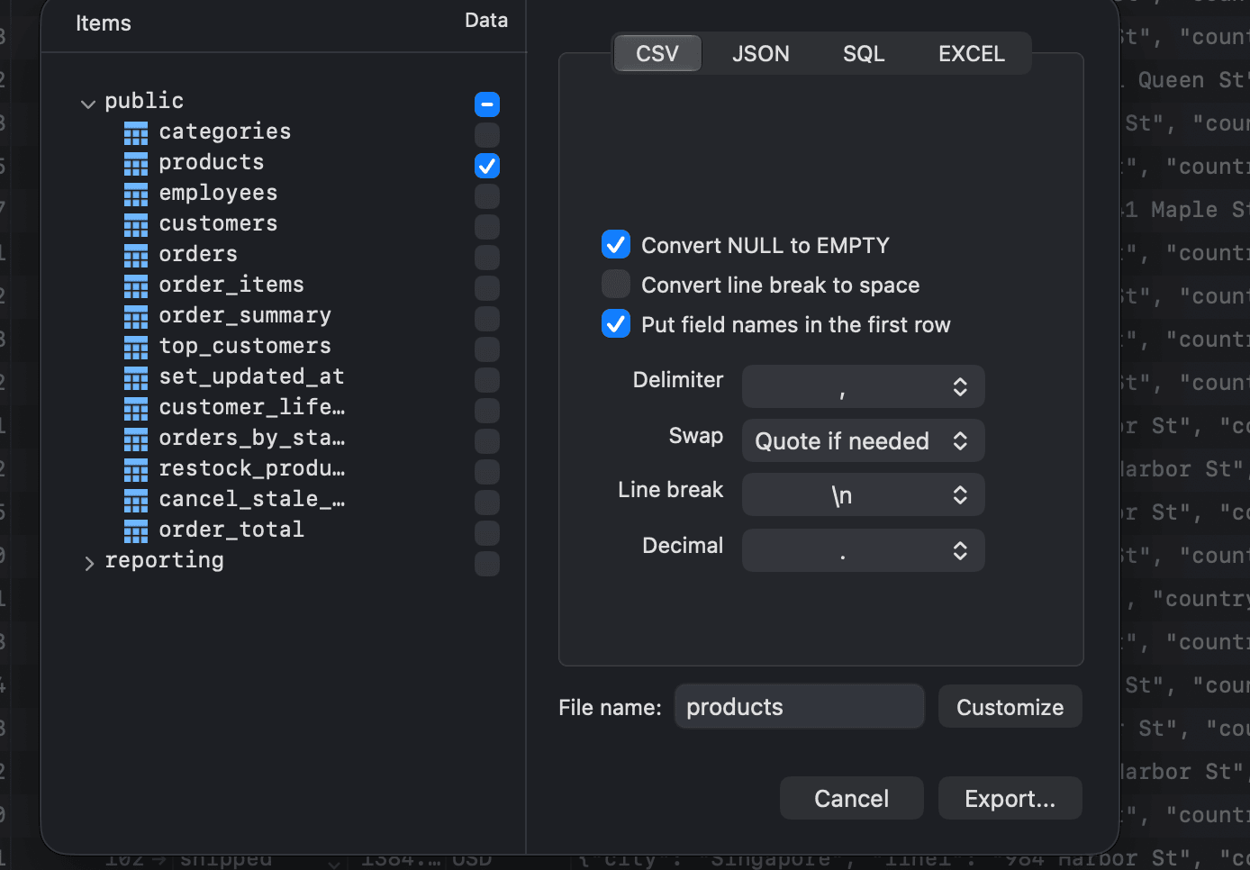Viewport: 1250px width, 870px height.
Task: Enable Convert line break to space
Action: pos(616,284)
